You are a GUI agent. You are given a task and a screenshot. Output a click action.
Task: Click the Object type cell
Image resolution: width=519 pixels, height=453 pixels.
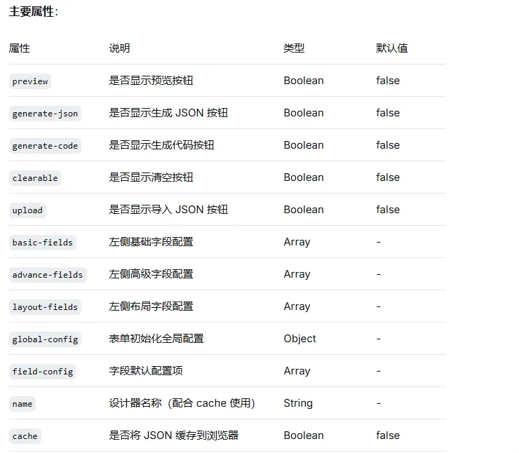click(x=300, y=339)
